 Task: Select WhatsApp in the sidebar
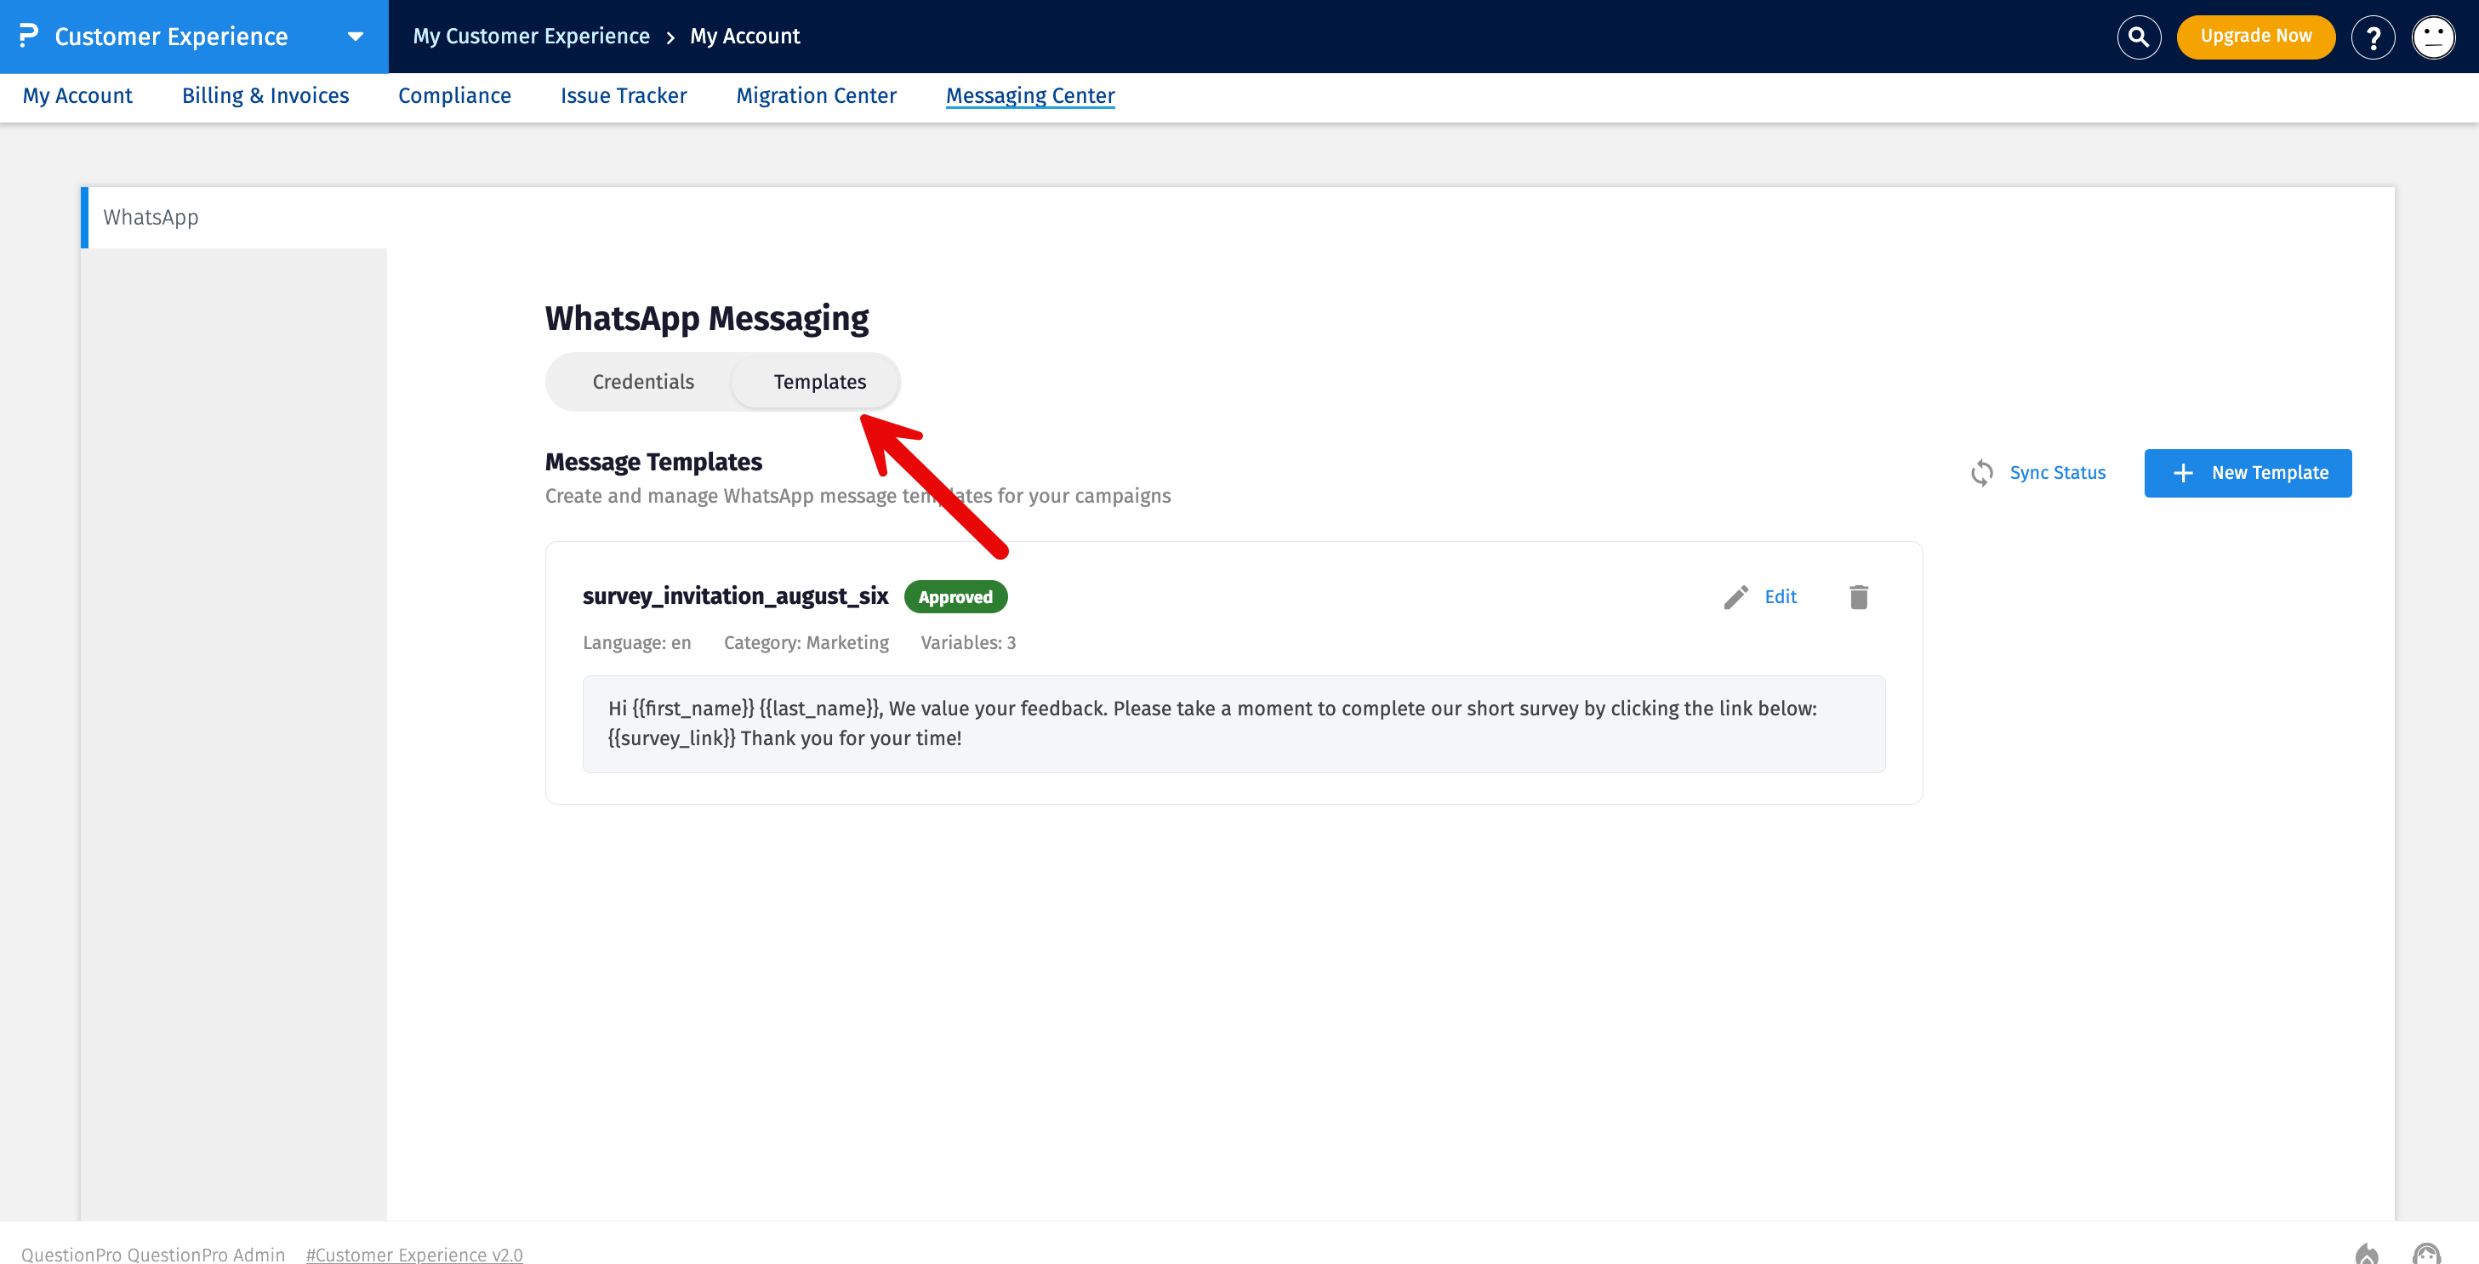(234, 218)
